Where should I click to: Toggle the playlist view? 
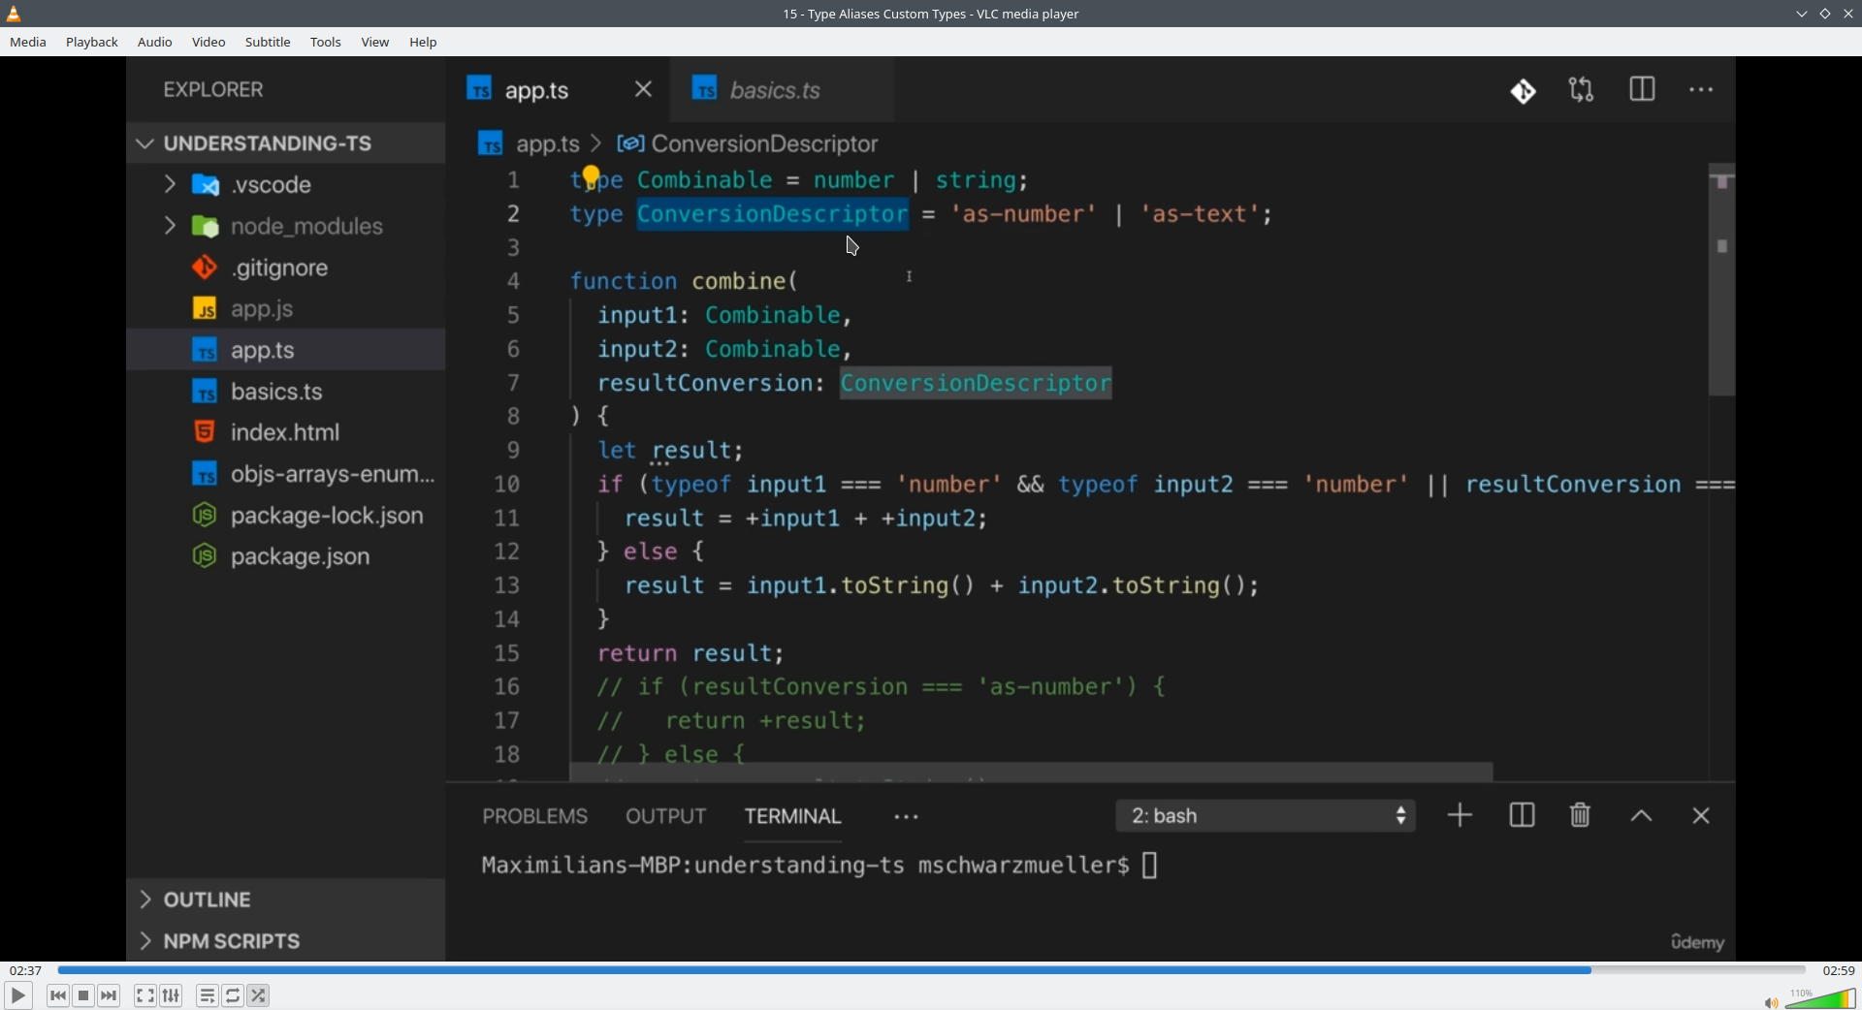point(208,995)
